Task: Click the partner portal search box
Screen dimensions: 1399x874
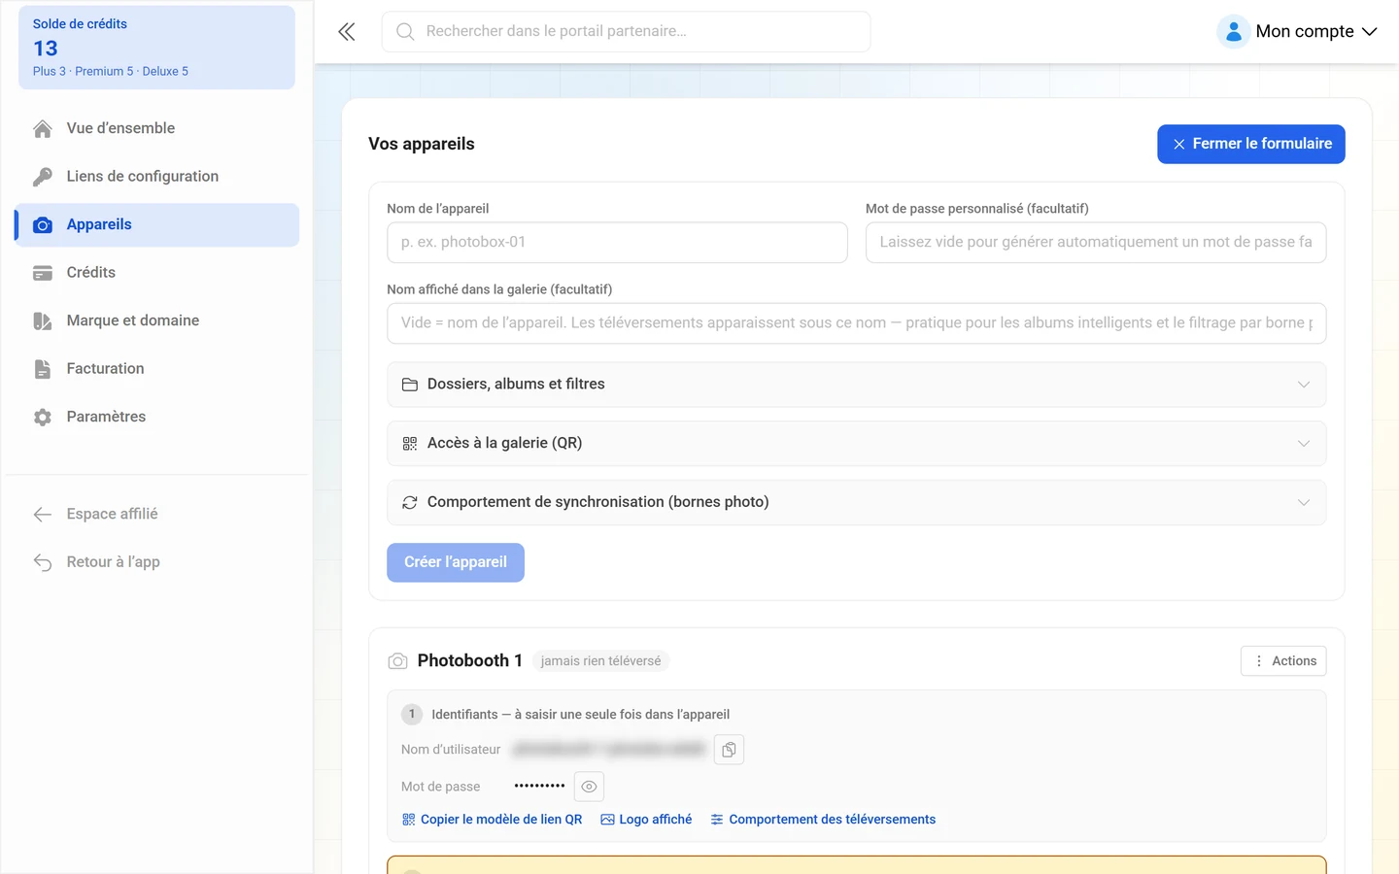Action: coord(626,32)
